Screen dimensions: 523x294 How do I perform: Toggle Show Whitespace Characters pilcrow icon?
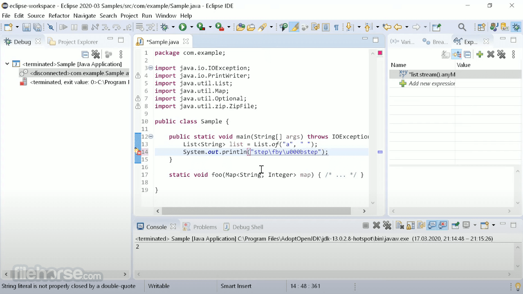(x=336, y=27)
